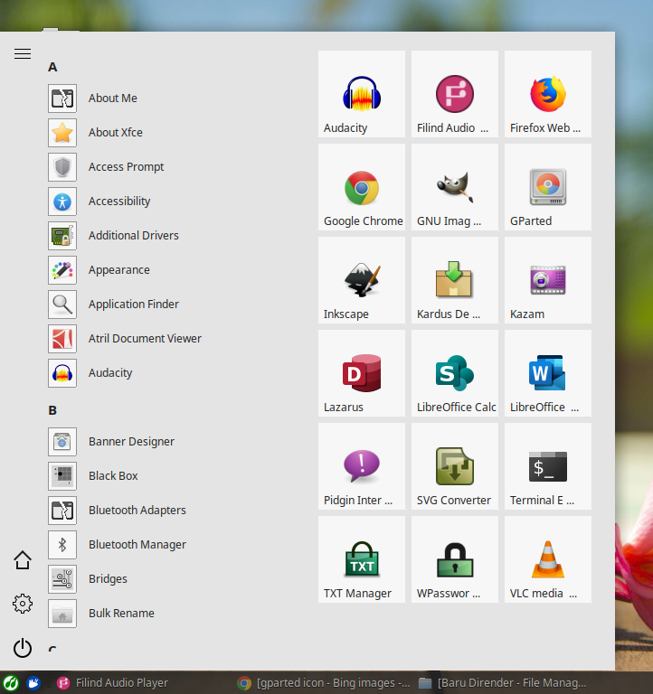Image resolution: width=653 pixels, height=694 pixels.
Task: Click the Additional Drivers card icon
Action: pyautogui.click(x=62, y=236)
